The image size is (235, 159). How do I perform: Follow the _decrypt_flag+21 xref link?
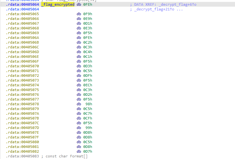[x=154, y=9]
